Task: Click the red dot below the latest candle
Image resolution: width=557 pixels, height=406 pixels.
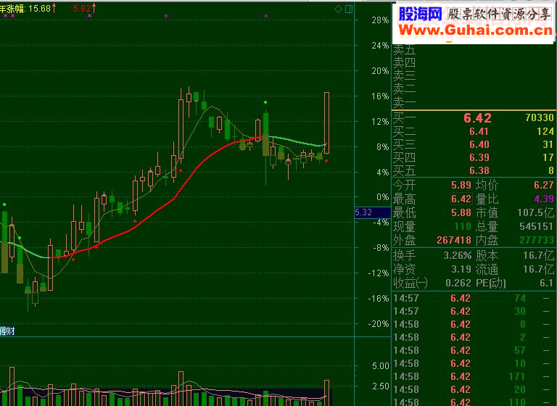Action: [x=326, y=161]
